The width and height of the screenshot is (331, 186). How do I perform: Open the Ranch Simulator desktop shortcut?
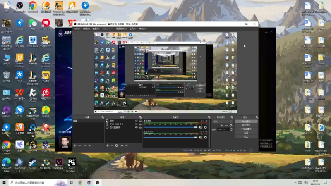(72, 165)
